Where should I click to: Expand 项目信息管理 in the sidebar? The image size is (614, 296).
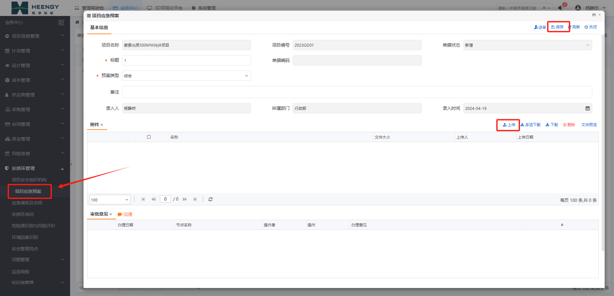point(35,36)
